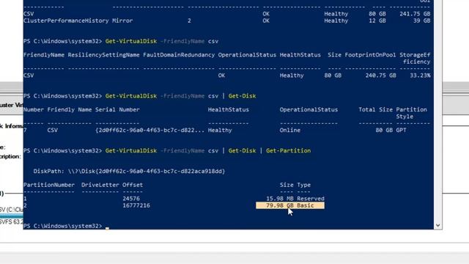This screenshot has width=469, height=264.
Task: Click the "15.98 MB Reserved" partition entry
Action: 295,199
